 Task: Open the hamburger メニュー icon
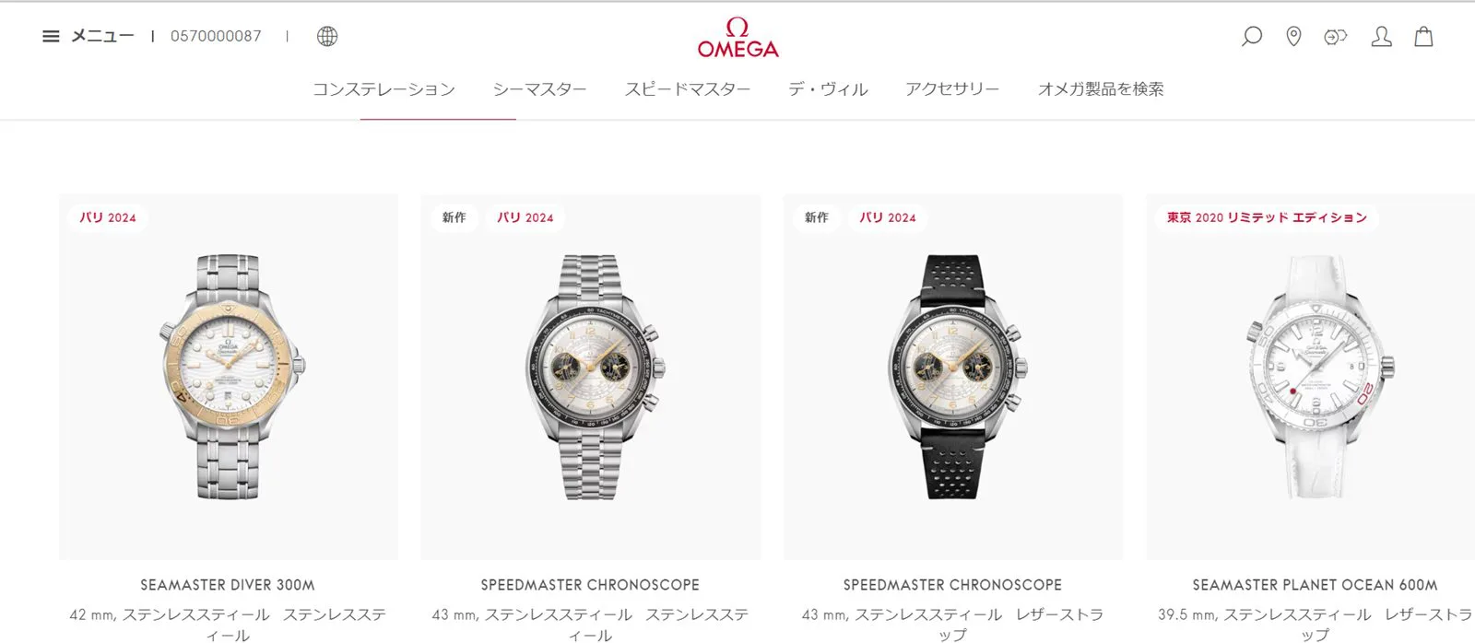(51, 36)
